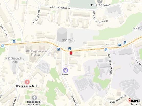Select the ЖК Greenville Park label
This screenshot has height=106, width=142.
point(15,60)
